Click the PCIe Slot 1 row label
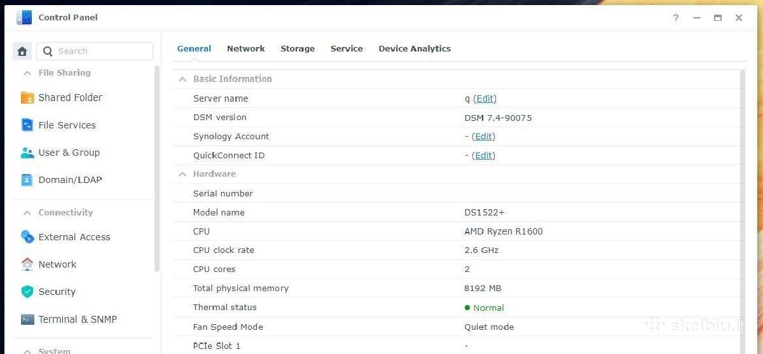 pyautogui.click(x=217, y=346)
